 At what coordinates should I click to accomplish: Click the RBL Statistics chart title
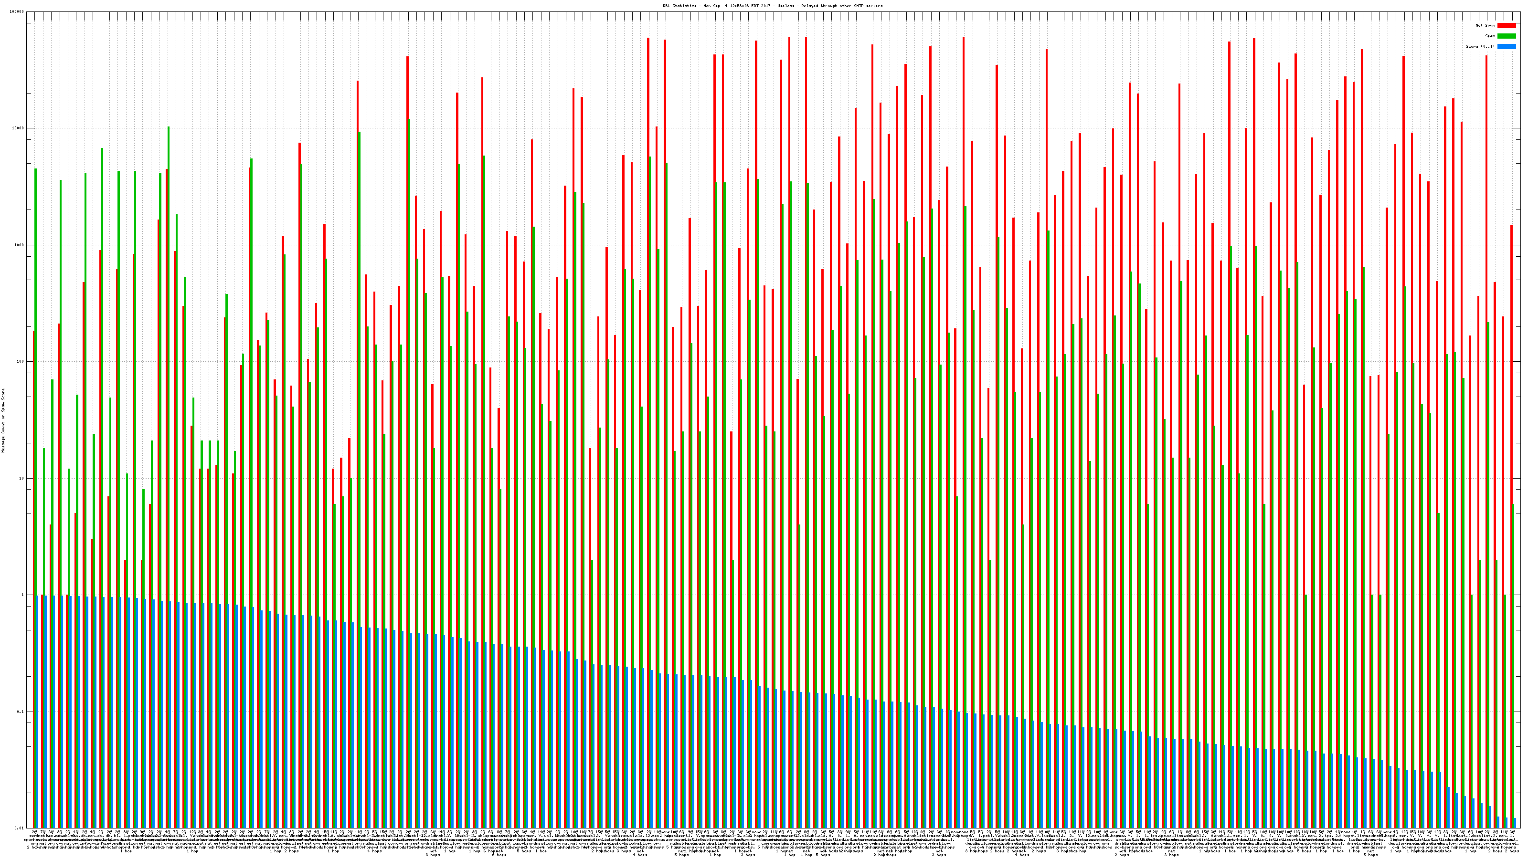coord(772,6)
